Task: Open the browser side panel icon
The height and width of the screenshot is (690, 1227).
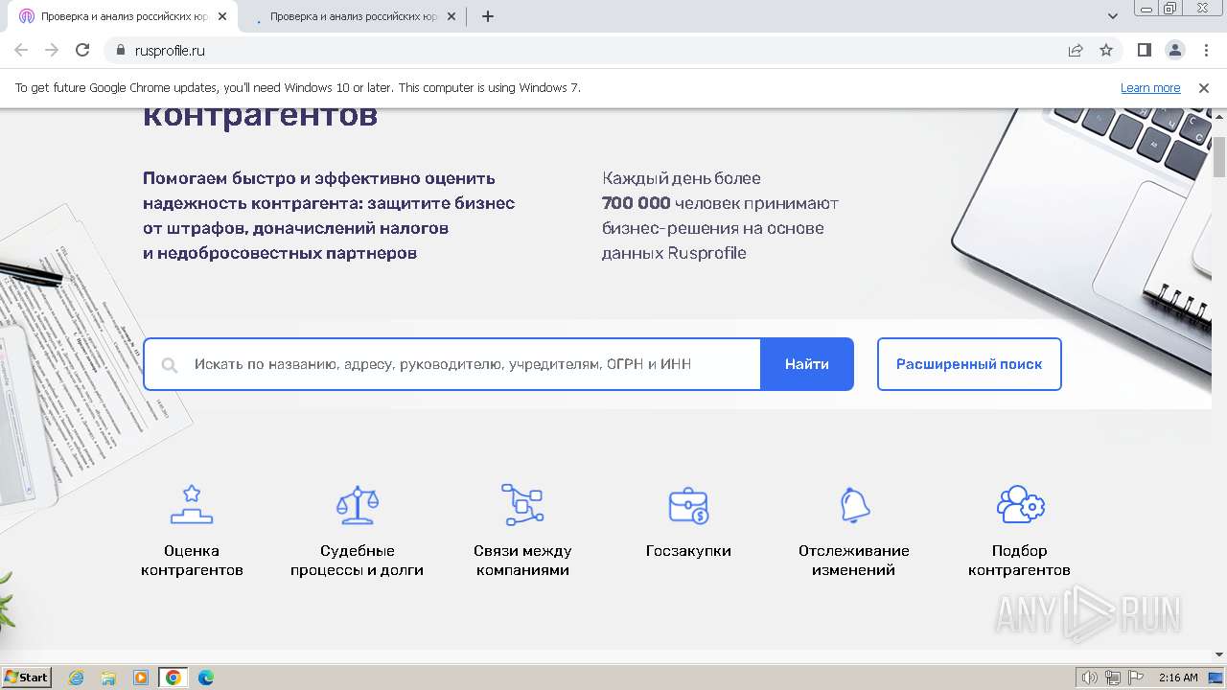Action: click(x=1144, y=50)
